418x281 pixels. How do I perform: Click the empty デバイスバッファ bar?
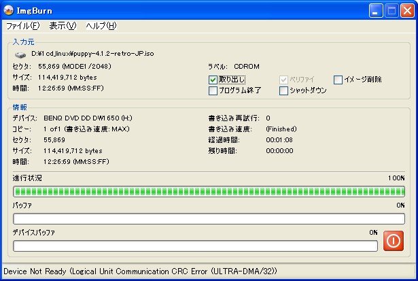[x=195, y=246]
